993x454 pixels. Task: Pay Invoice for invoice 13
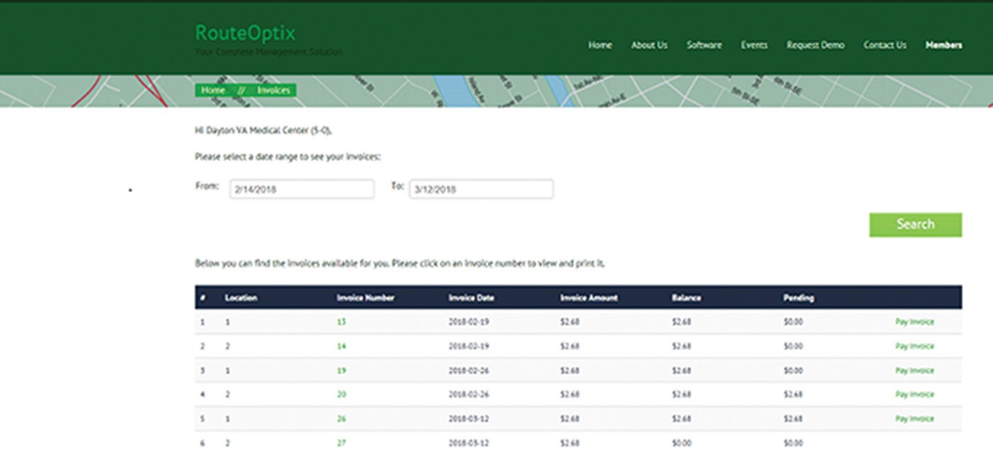tap(914, 322)
